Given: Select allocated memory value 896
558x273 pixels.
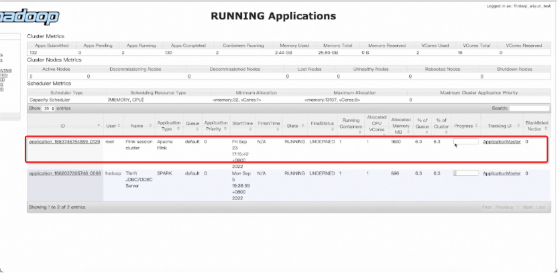Looking at the screenshot, I should [x=394, y=173].
